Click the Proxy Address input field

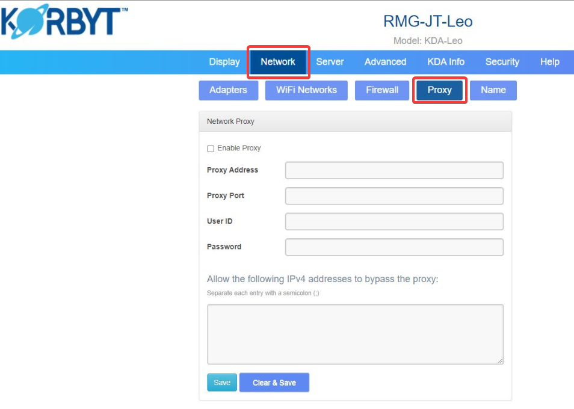(394, 171)
